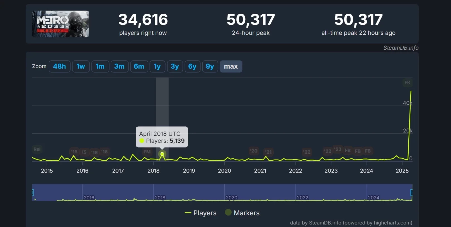Click the right navigator range handle

point(411,192)
